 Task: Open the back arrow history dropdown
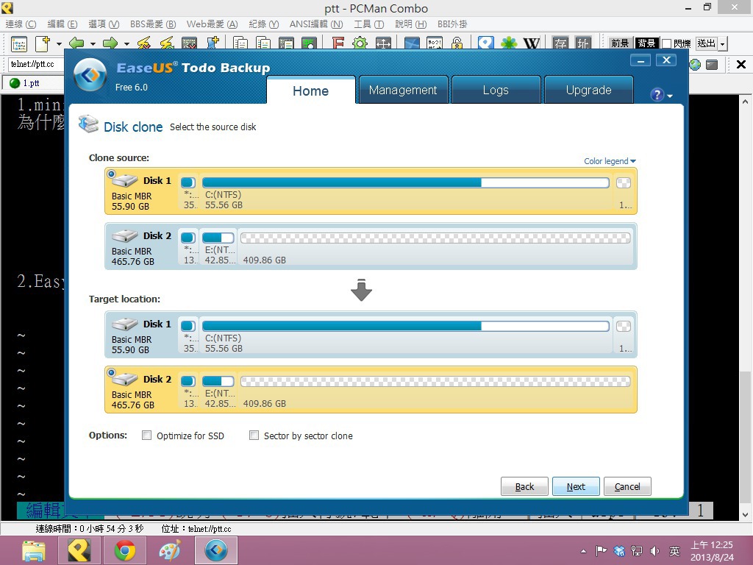(x=93, y=43)
